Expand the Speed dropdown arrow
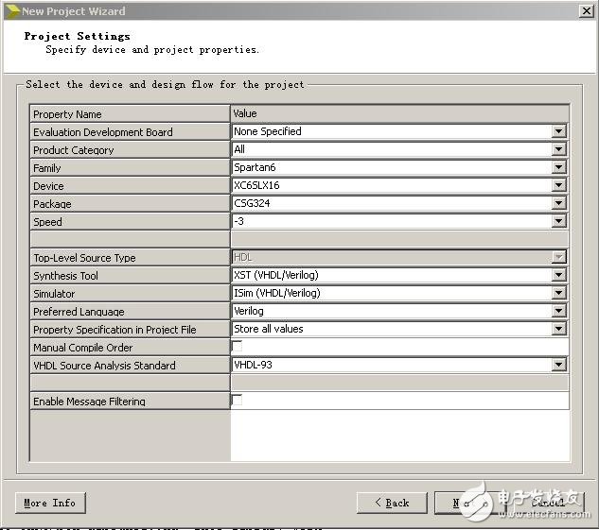Image resolution: width=599 pixels, height=530 pixels. click(558, 222)
